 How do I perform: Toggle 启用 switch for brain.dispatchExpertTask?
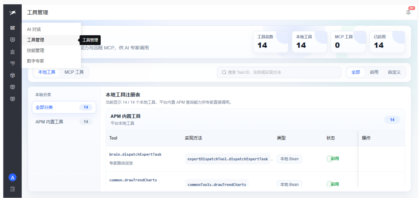pyautogui.click(x=333, y=159)
